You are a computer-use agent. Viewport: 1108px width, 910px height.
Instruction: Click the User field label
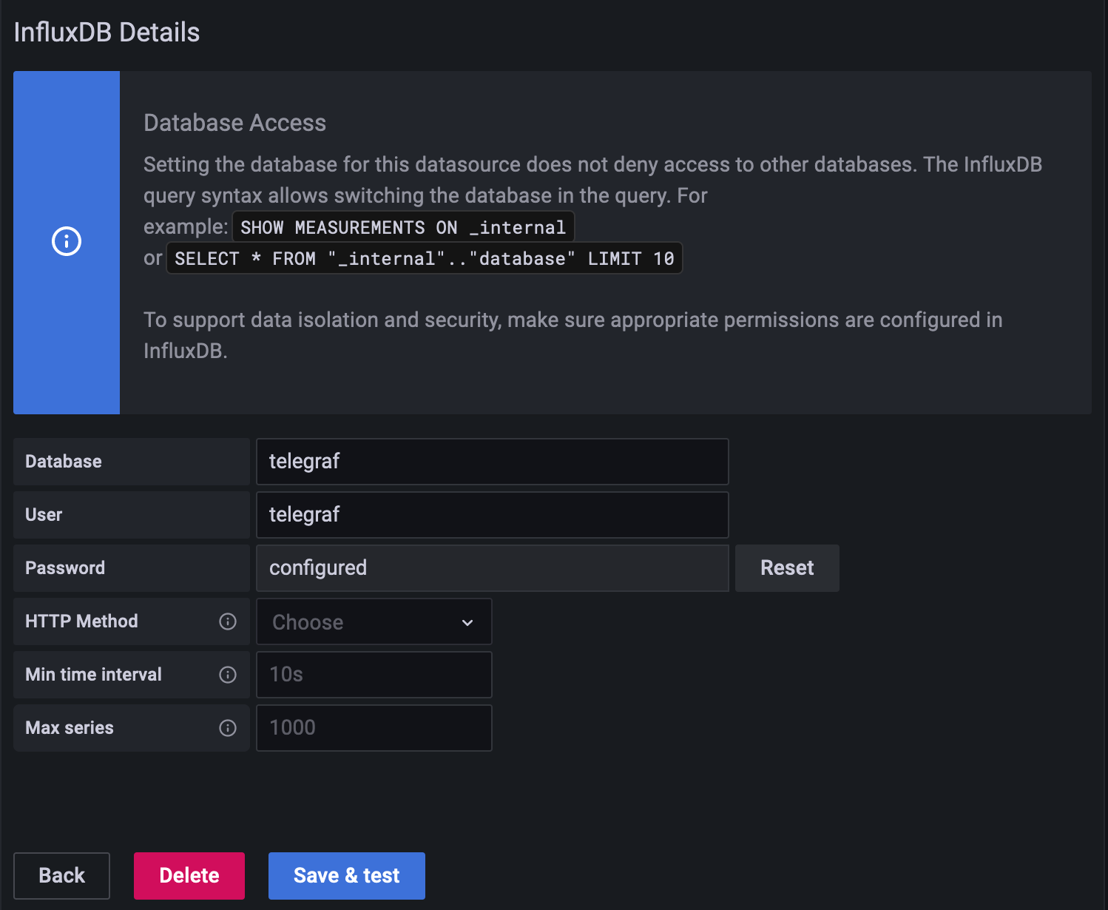(x=44, y=515)
